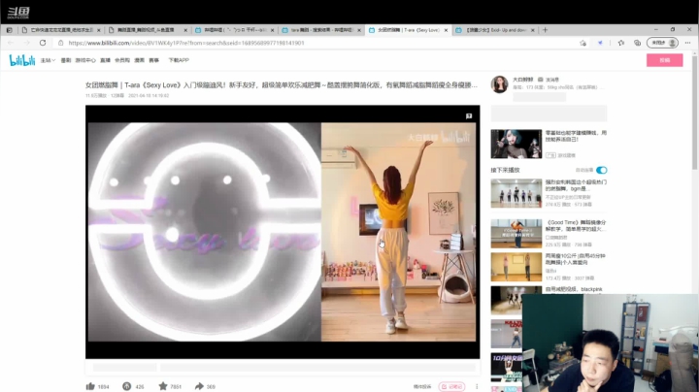Open the 两周瘦10公斤 video thumbnail
Image resolution: width=699 pixels, height=392 pixels.
click(x=516, y=267)
